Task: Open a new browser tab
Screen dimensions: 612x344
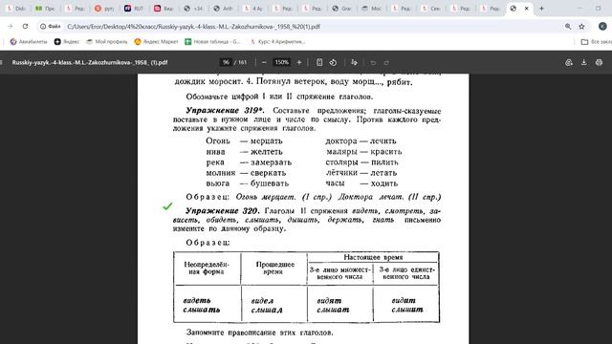Action: [x=542, y=9]
